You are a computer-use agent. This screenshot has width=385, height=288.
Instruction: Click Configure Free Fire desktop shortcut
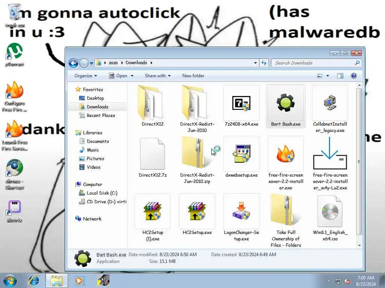pyautogui.click(x=15, y=96)
